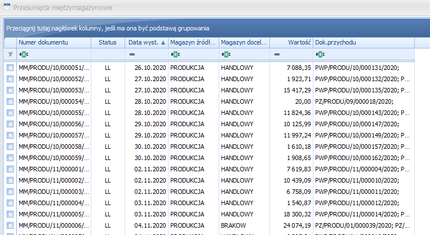430x235 pixels.
Task: Select value cell 6 758,09
Action: click(x=291, y=192)
